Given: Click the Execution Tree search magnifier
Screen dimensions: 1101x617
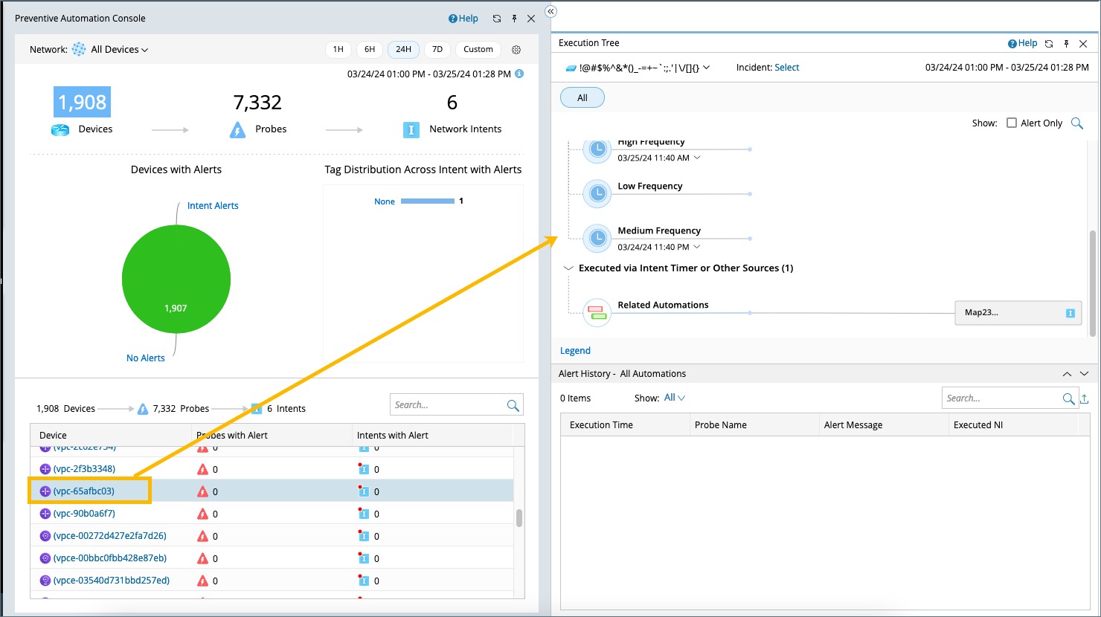Looking at the screenshot, I should pyautogui.click(x=1076, y=123).
